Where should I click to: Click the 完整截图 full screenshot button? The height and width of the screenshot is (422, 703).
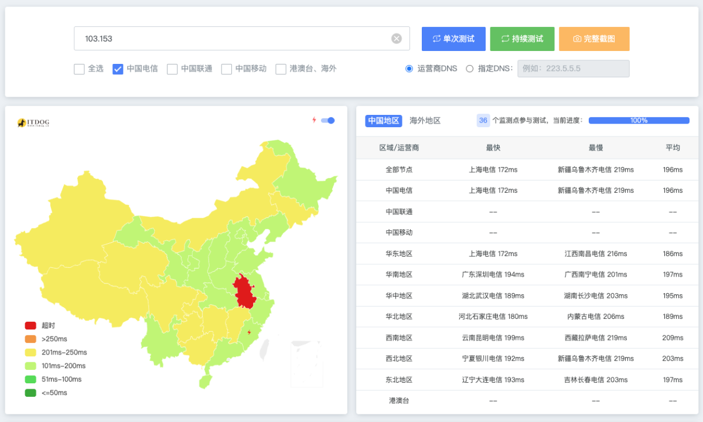click(594, 39)
